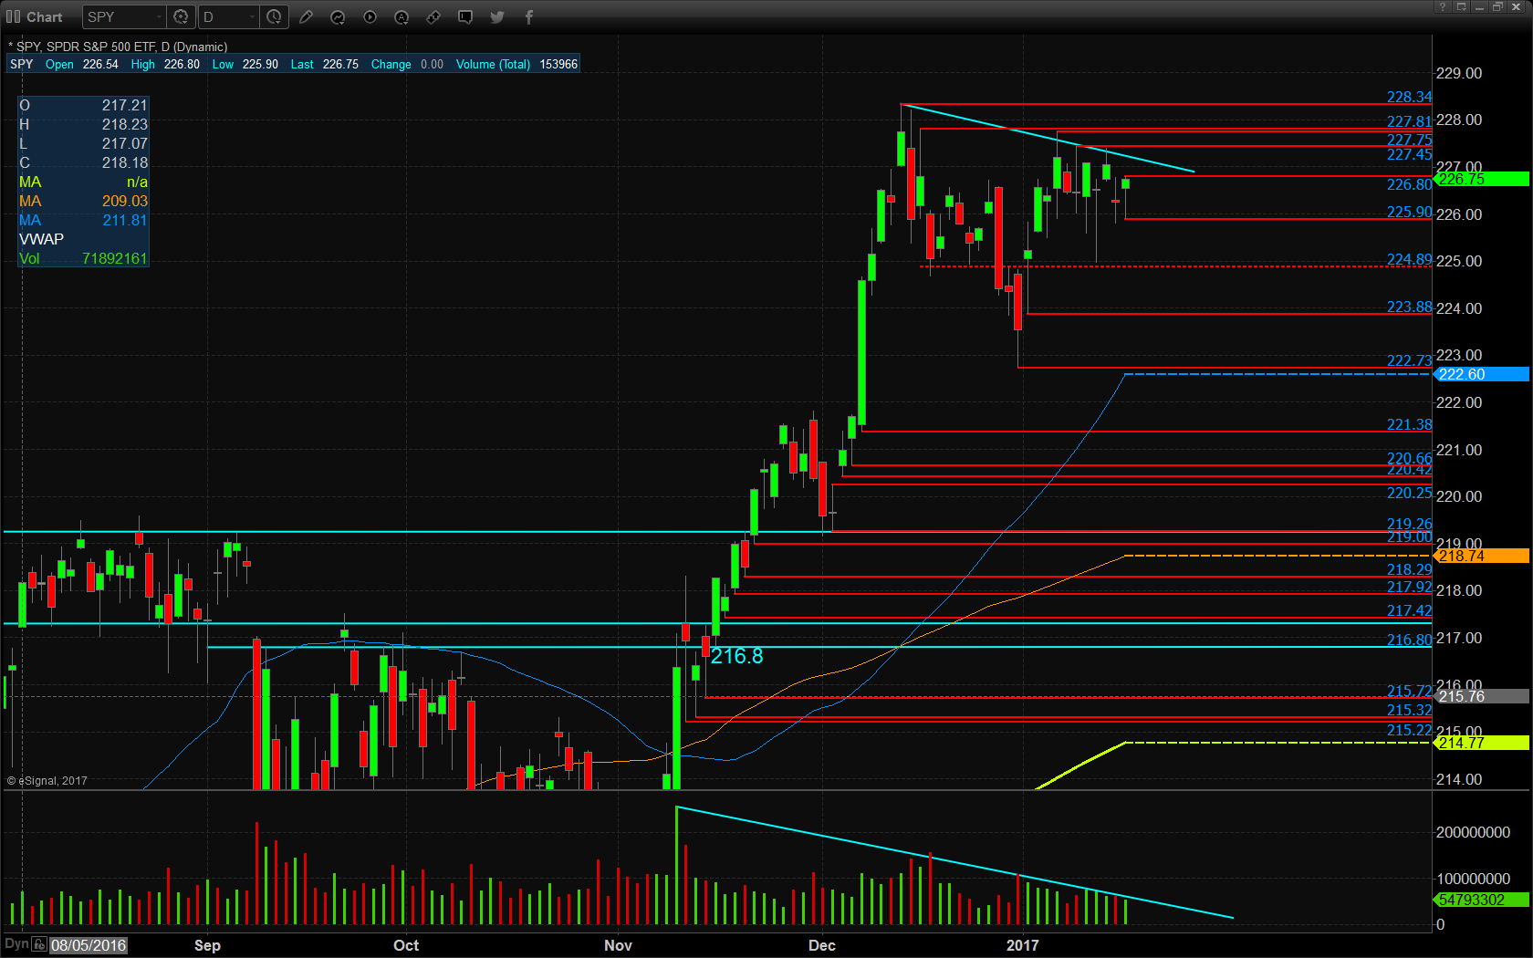The image size is (1533, 958).
Task: Click the 2017 label on time axis
Action: [x=1023, y=945]
